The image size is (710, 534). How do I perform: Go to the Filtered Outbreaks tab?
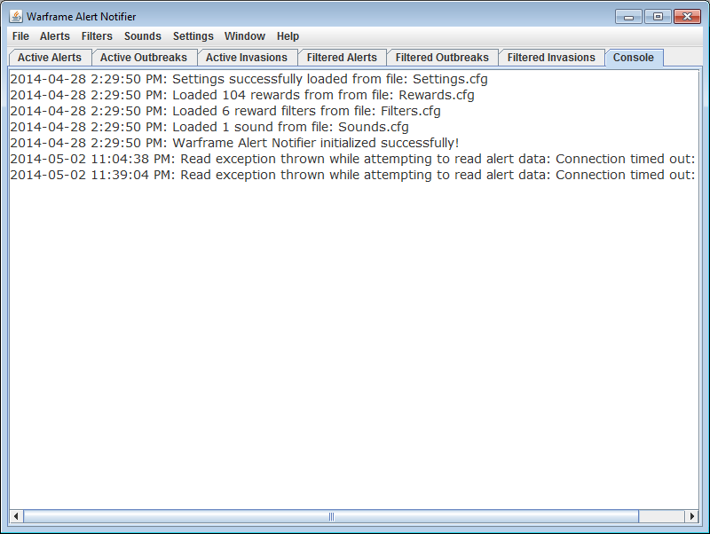(442, 58)
